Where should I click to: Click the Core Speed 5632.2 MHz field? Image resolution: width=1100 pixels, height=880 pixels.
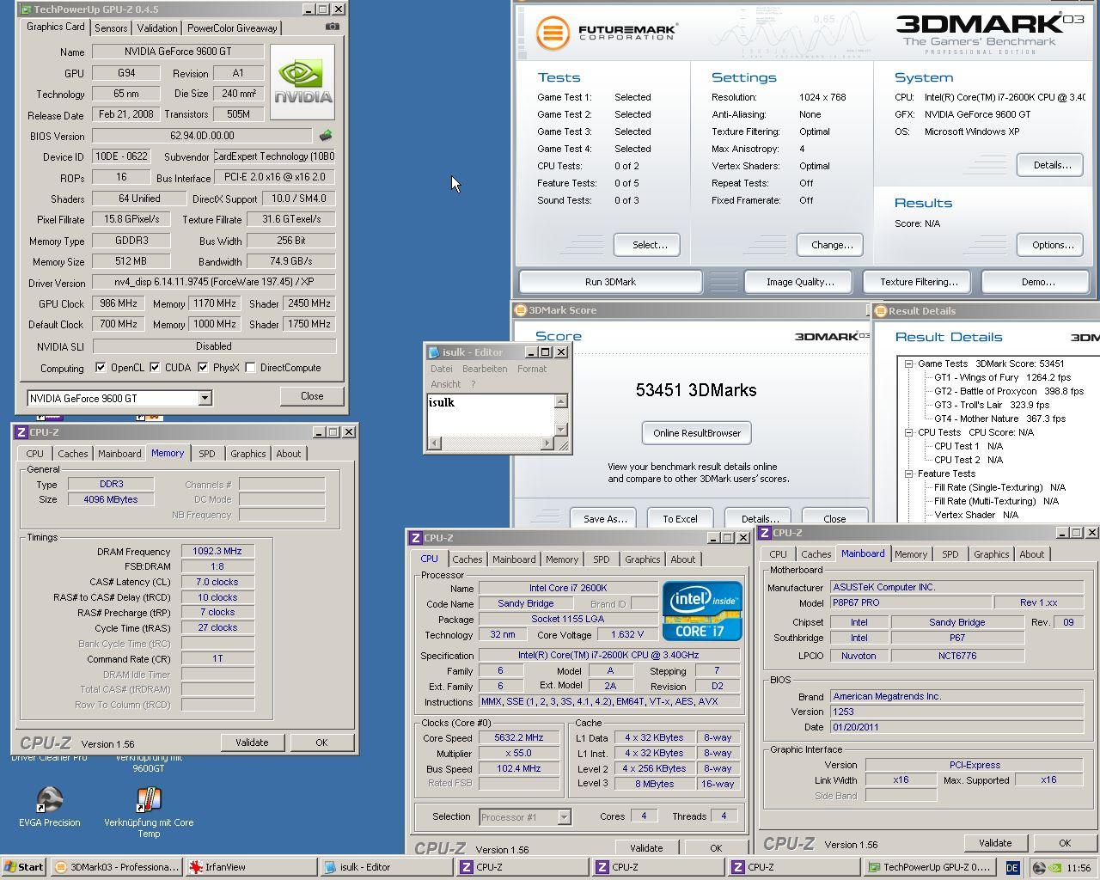(x=519, y=737)
